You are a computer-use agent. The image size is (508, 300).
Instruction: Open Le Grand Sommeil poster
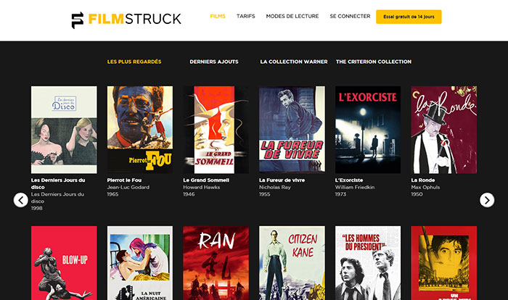216,130
